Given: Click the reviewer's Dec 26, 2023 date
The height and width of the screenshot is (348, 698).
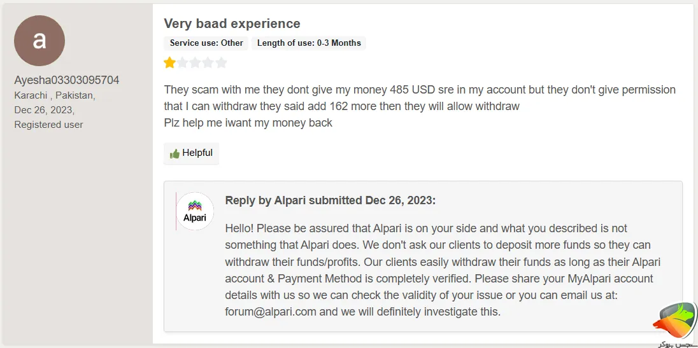Looking at the screenshot, I should 45,110.
